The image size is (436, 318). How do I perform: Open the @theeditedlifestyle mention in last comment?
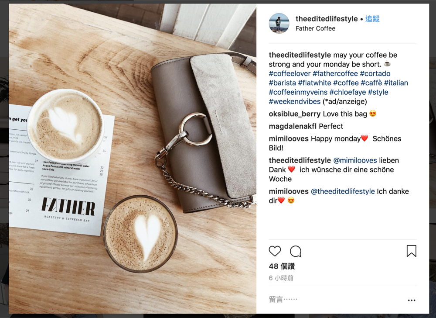(x=343, y=191)
